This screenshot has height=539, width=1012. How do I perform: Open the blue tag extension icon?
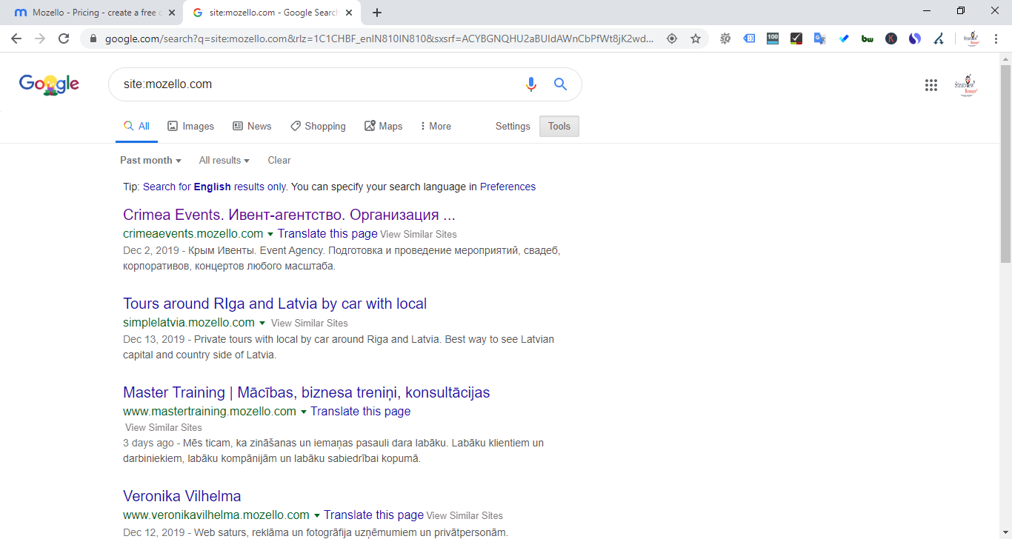point(749,38)
